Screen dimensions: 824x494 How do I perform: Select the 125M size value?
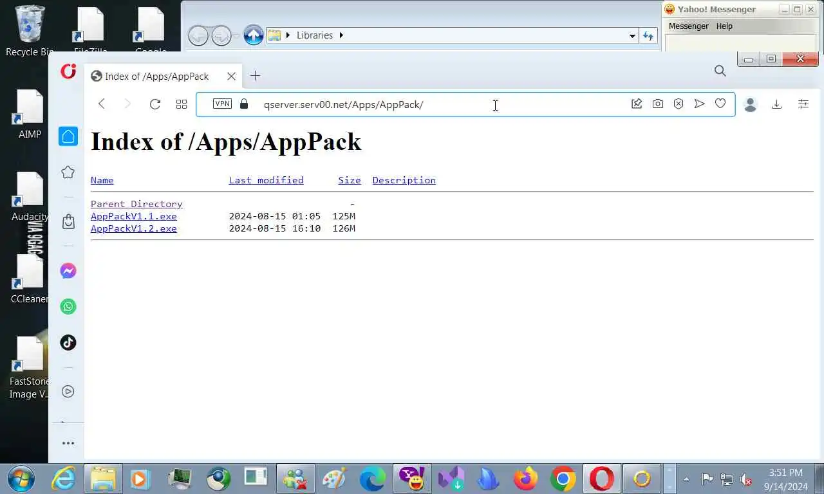tap(344, 216)
